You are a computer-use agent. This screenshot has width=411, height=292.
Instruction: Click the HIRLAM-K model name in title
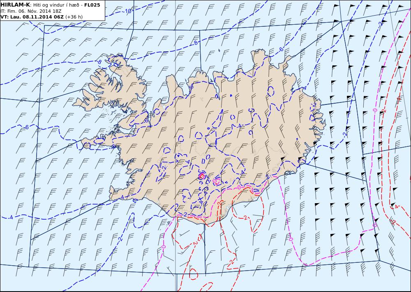pos(16,5)
